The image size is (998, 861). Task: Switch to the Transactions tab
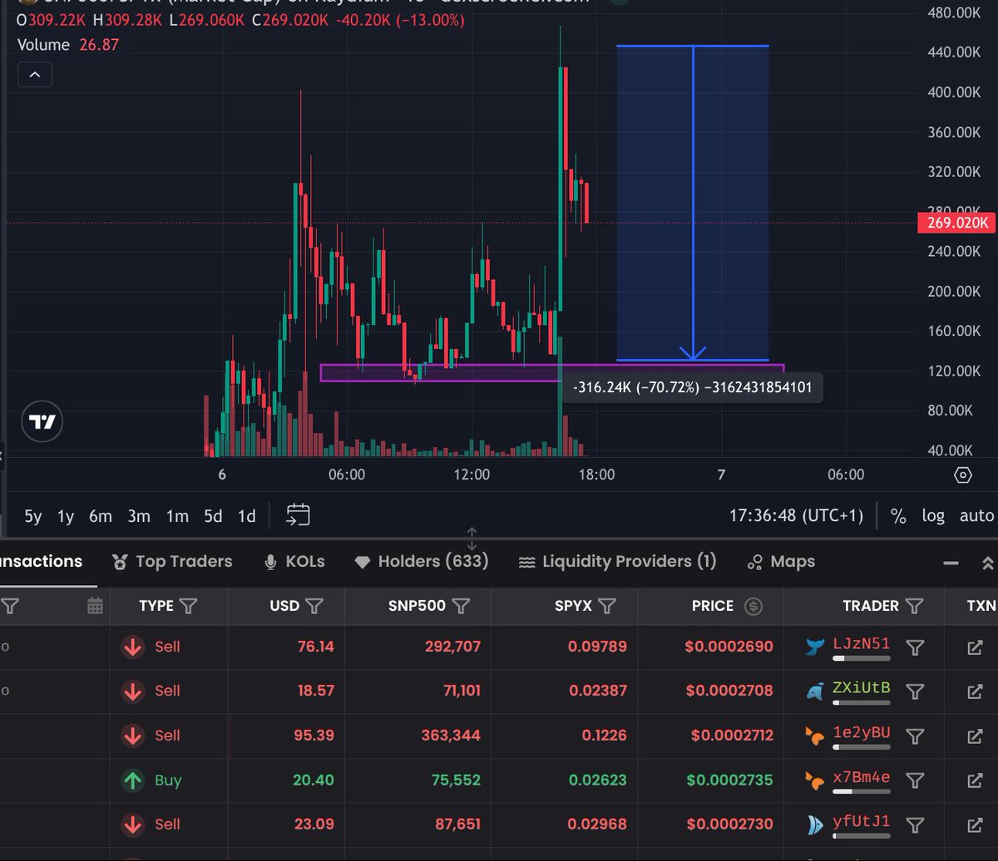pyautogui.click(x=42, y=562)
